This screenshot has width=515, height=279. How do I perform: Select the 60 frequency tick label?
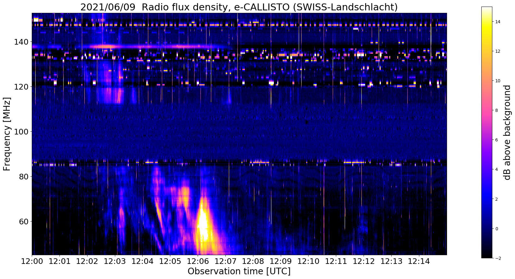pyautogui.click(x=24, y=222)
